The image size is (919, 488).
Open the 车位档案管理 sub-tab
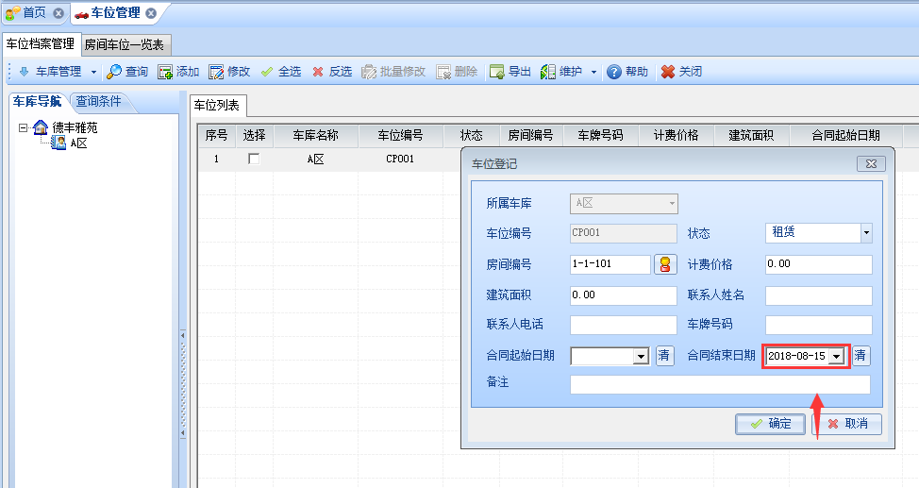(x=40, y=44)
